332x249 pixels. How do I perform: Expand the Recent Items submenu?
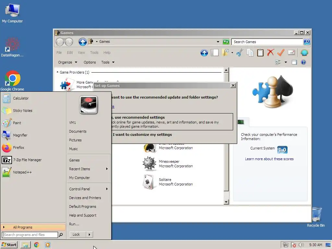tap(89, 169)
